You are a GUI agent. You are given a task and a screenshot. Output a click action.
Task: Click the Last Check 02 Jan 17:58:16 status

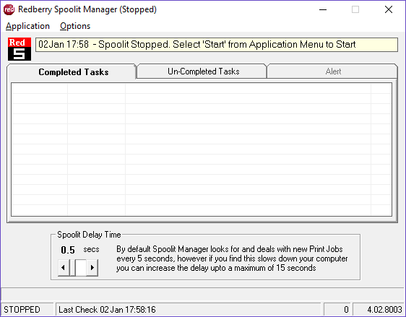click(x=189, y=309)
